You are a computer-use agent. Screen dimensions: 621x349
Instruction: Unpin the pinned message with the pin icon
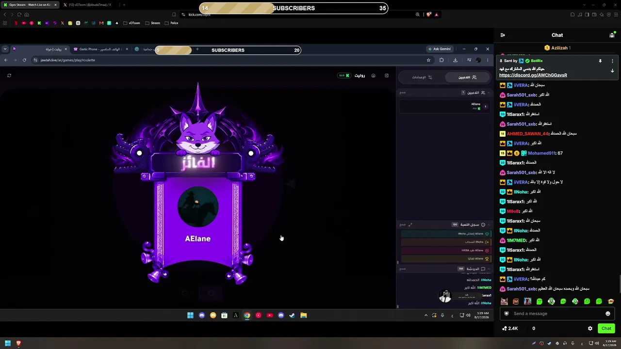600,61
